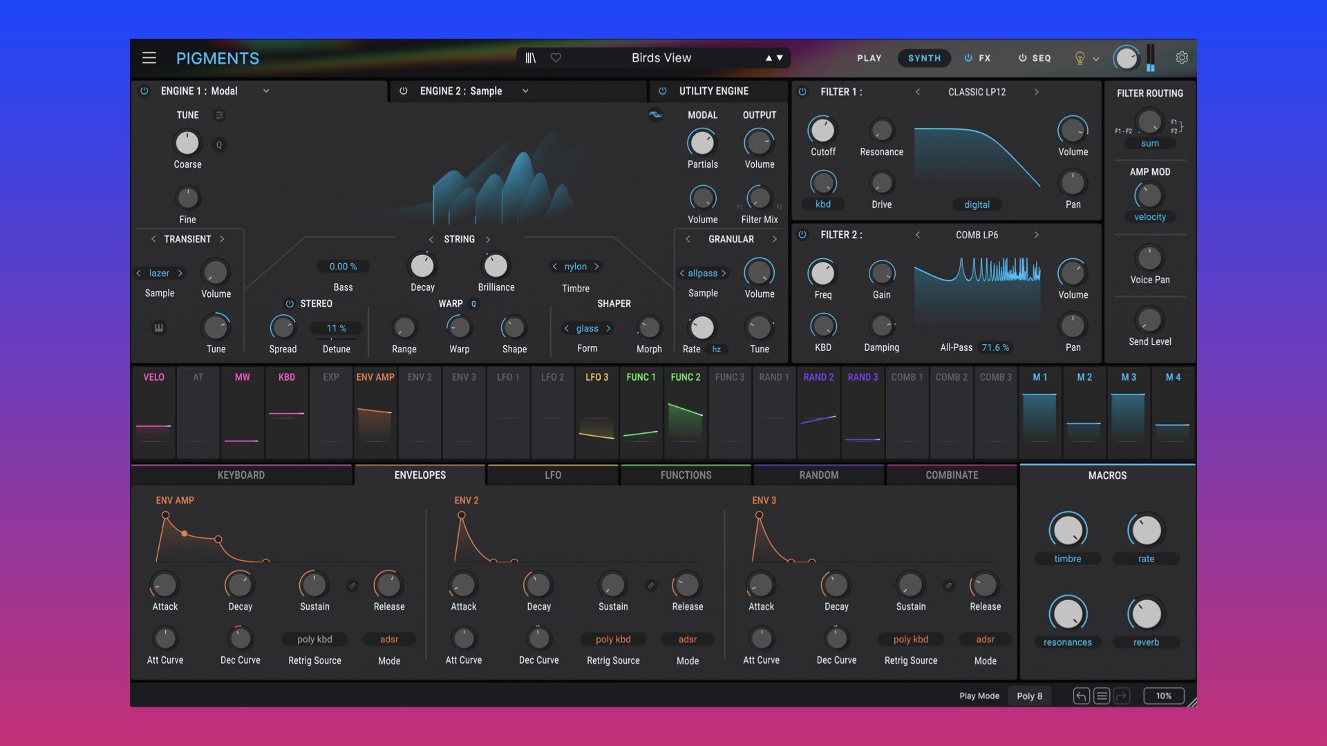The height and width of the screenshot is (746, 1327).
Task: Click the next arrow on CLASSIC LP12 filter
Action: [x=1036, y=91]
